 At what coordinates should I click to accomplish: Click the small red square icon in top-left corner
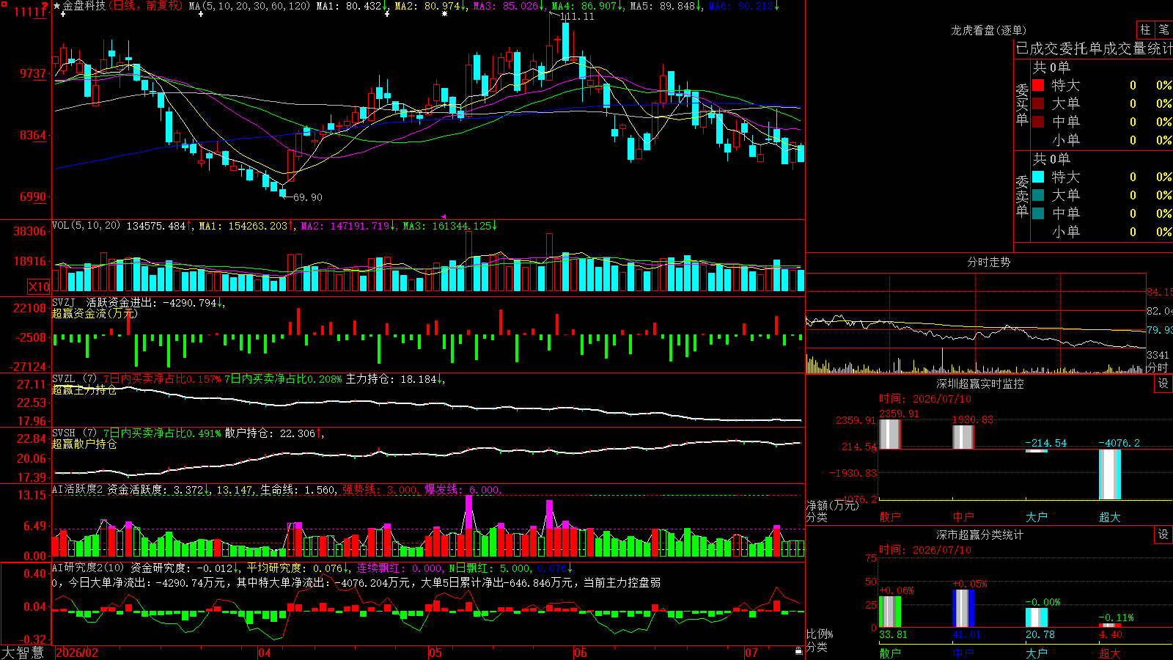coord(3,3)
